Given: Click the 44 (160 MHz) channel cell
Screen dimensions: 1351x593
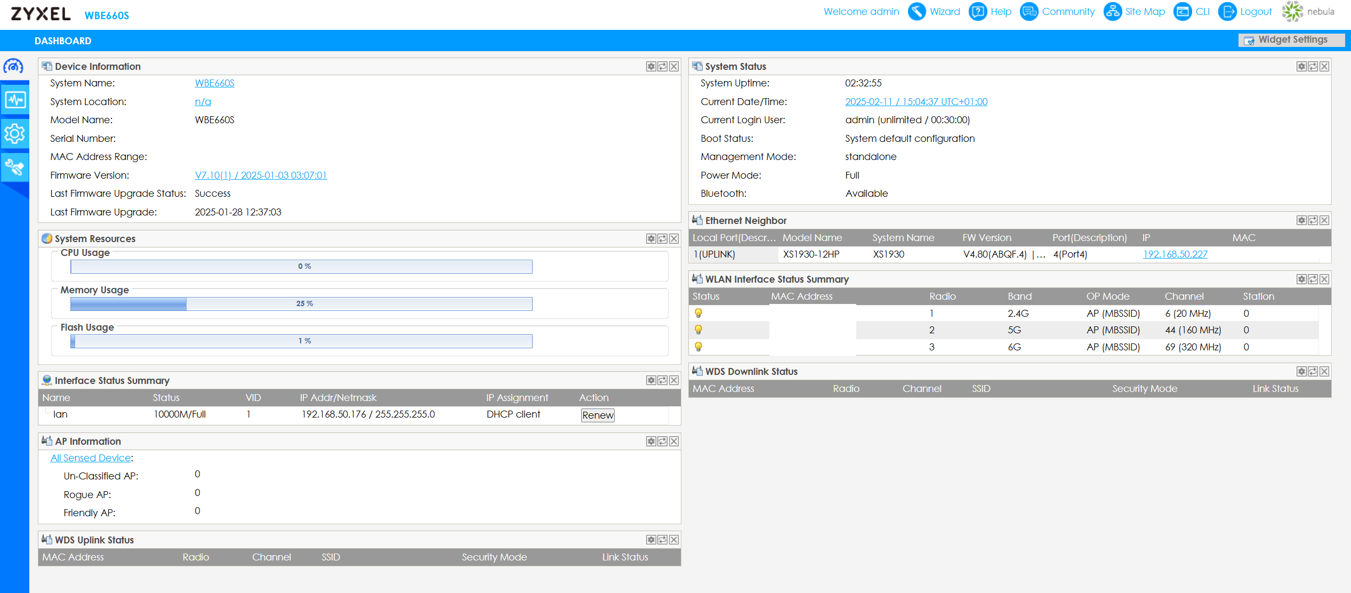Looking at the screenshot, I should 1193,330.
